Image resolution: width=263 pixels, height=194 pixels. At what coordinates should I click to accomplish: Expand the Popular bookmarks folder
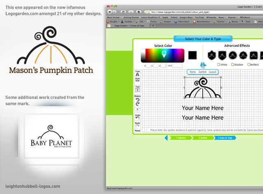(233, 17)
